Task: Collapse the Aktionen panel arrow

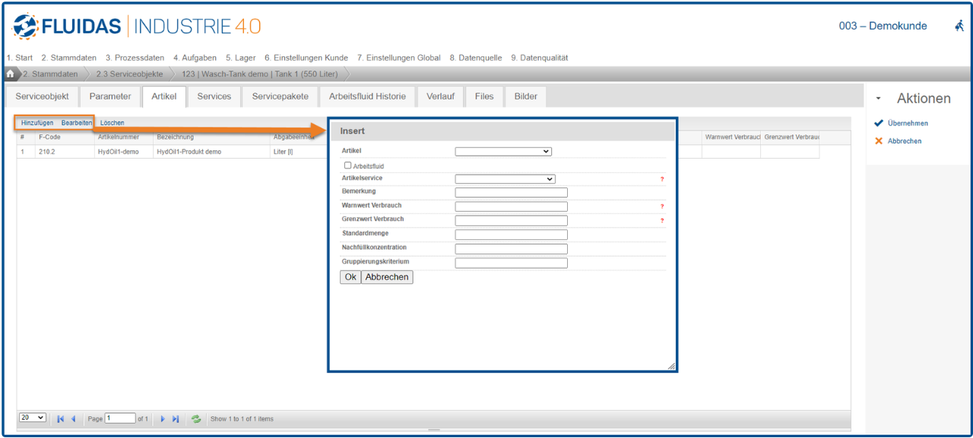Action: point(879,99)
